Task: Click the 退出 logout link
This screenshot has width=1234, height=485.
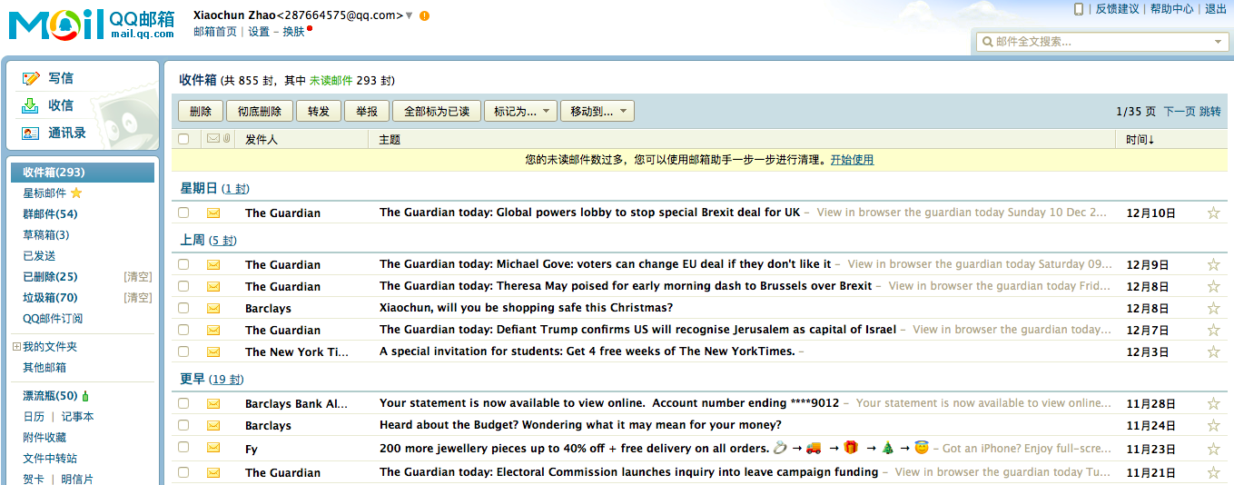Action: [x=1216, y=9]
